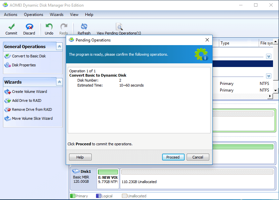
Task: Click the Refresh toolbar icon
Action: coord(84,27)
